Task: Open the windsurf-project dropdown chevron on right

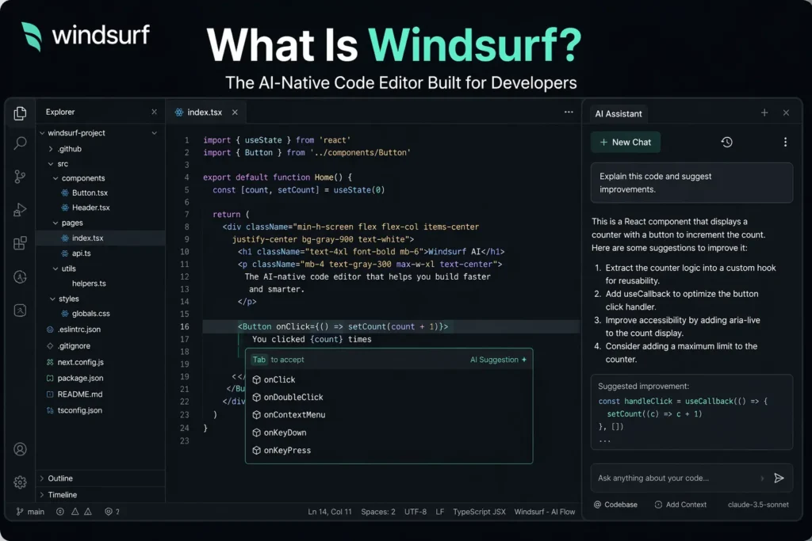Action: pyautogui.click(x=154, y=133)
